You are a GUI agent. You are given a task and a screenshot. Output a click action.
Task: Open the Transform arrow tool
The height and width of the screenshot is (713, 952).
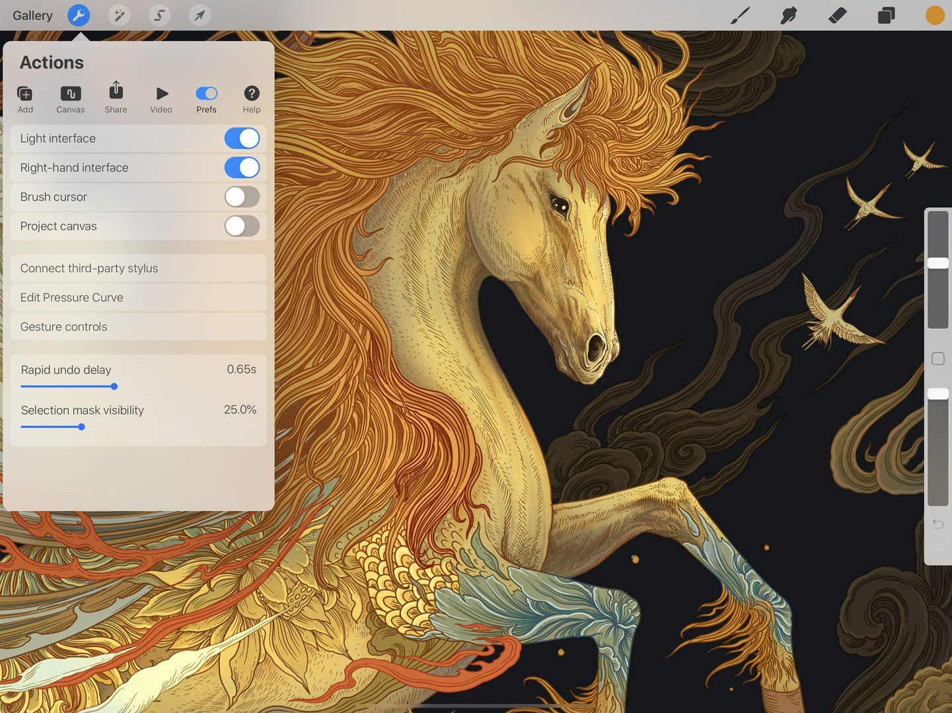coord(199,15)
